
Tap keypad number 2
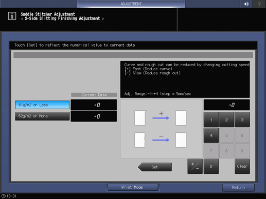tap(226, 120)
